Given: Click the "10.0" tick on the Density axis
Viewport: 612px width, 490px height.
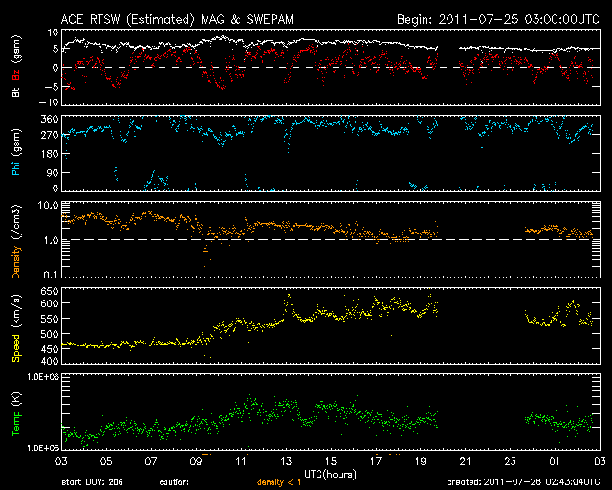Looking at the screenshot, I should pyautogui.click(x=48, y=205).
